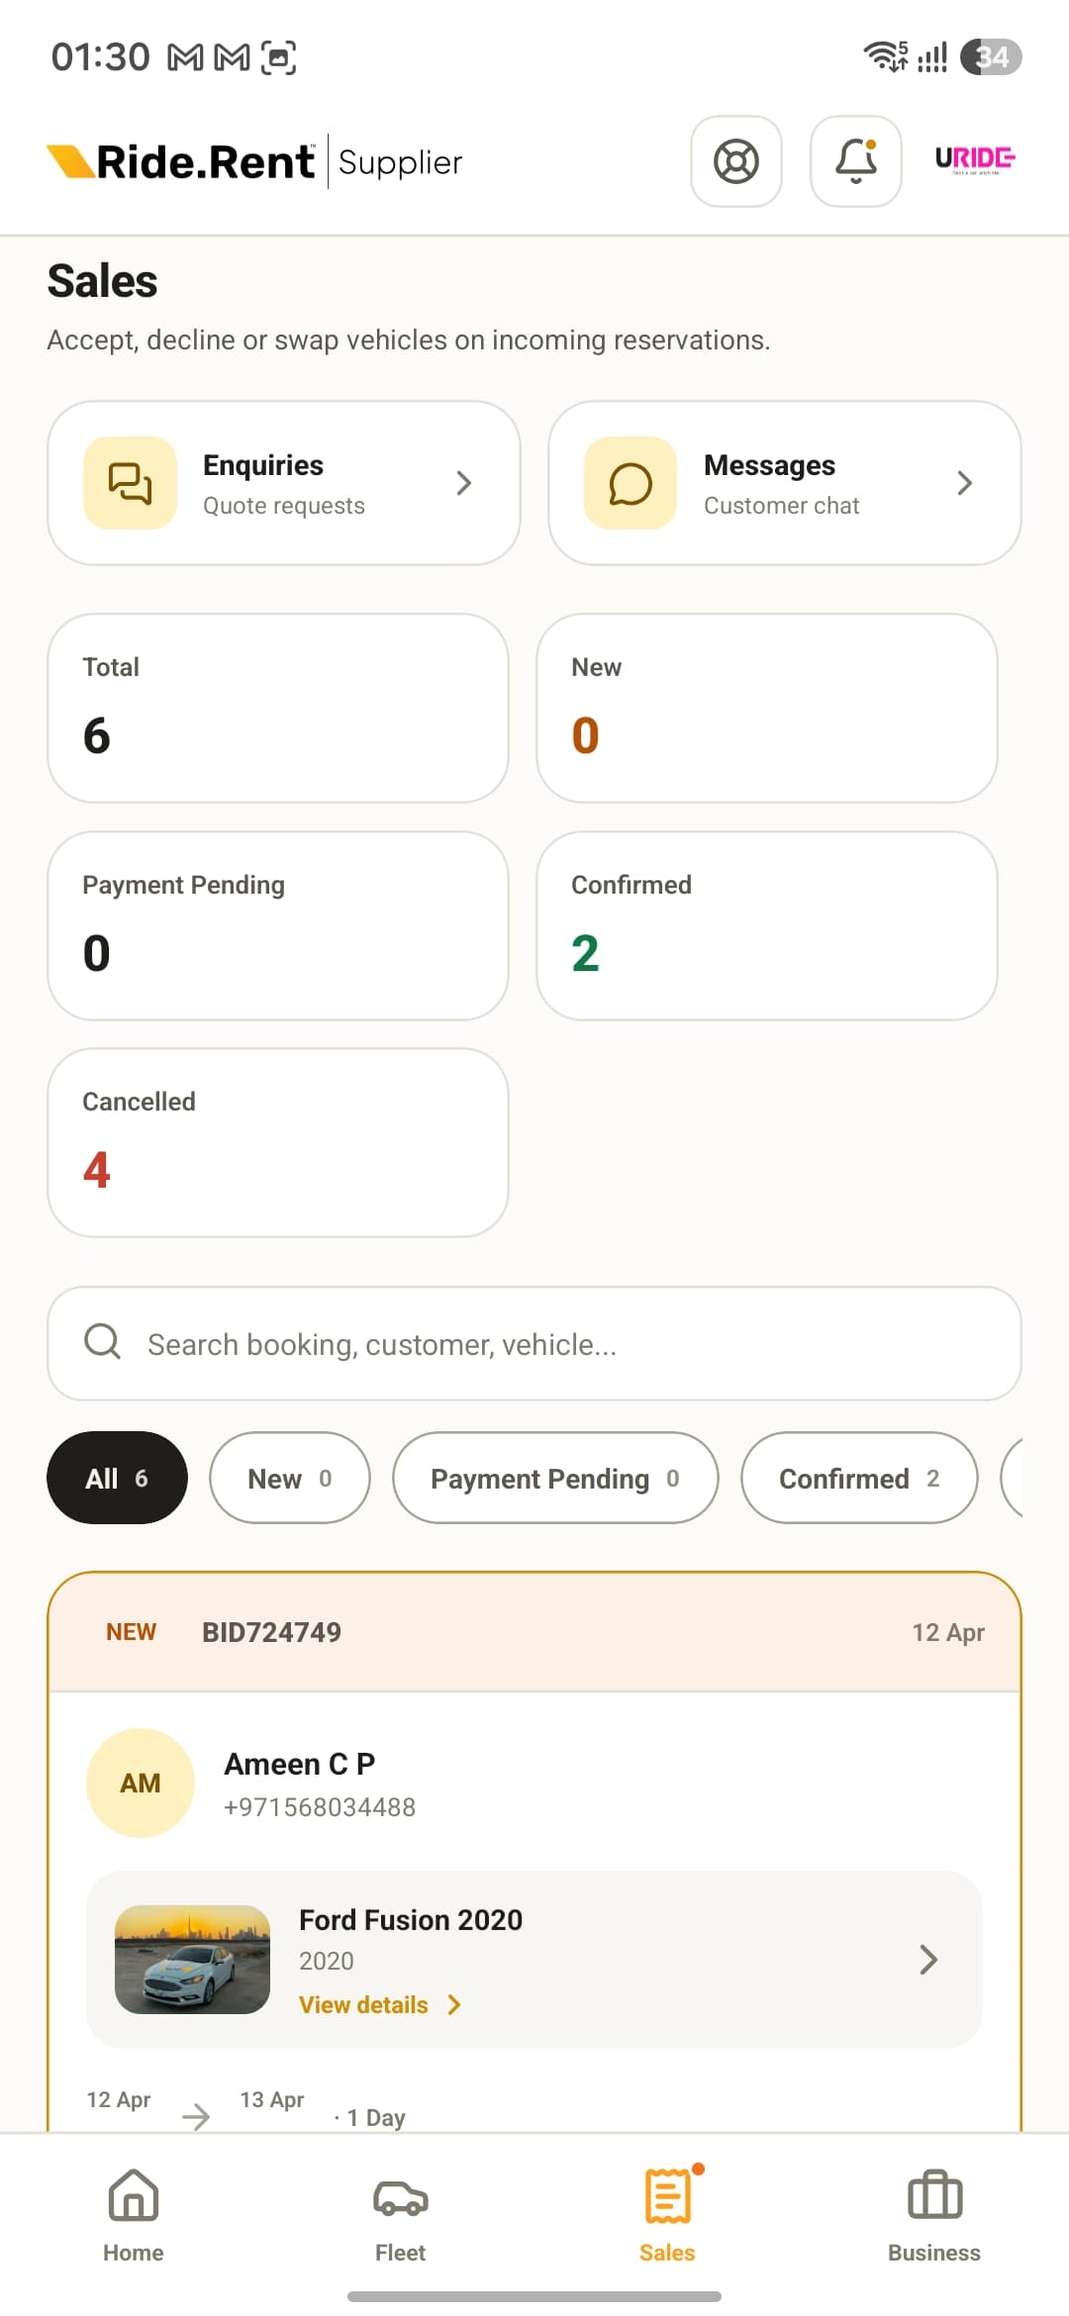The height and width of the screenshot is (2316, 1069).
Task: Select the New 0 filter chip
Action: [x=290, y=1478]
